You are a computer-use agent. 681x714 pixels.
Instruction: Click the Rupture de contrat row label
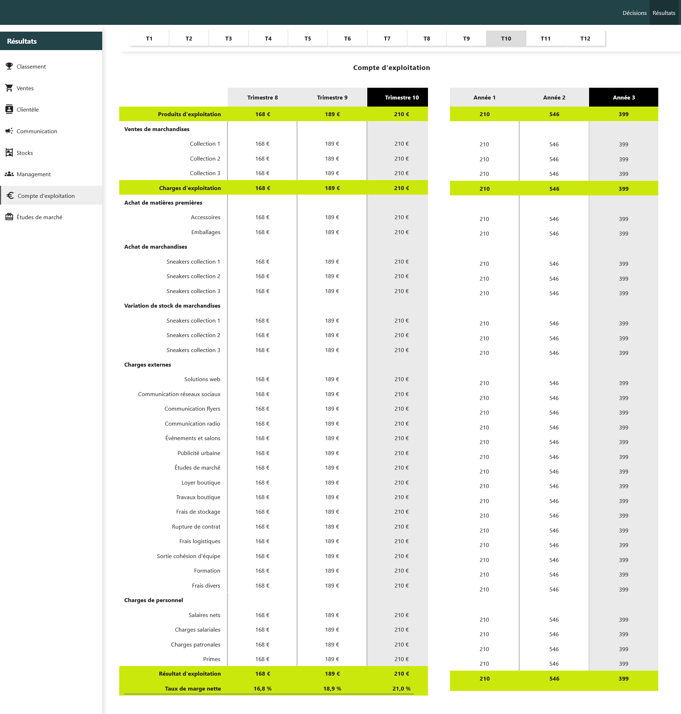[x=196, y=526]
